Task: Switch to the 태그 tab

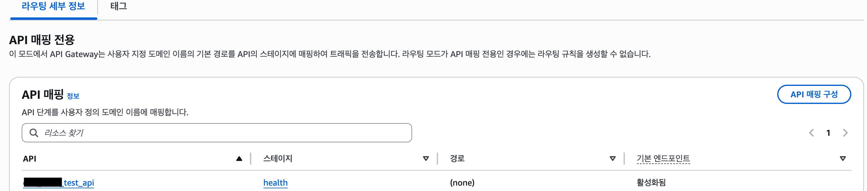Action: click(x=118, y=6)
